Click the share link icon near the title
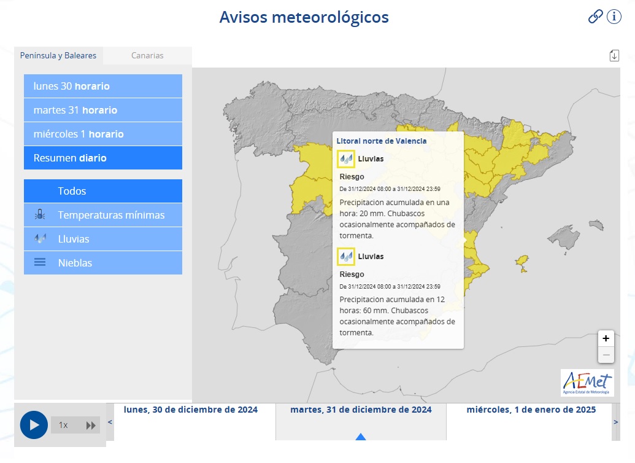This screenshot has width=635, height=463. point(595,17)
